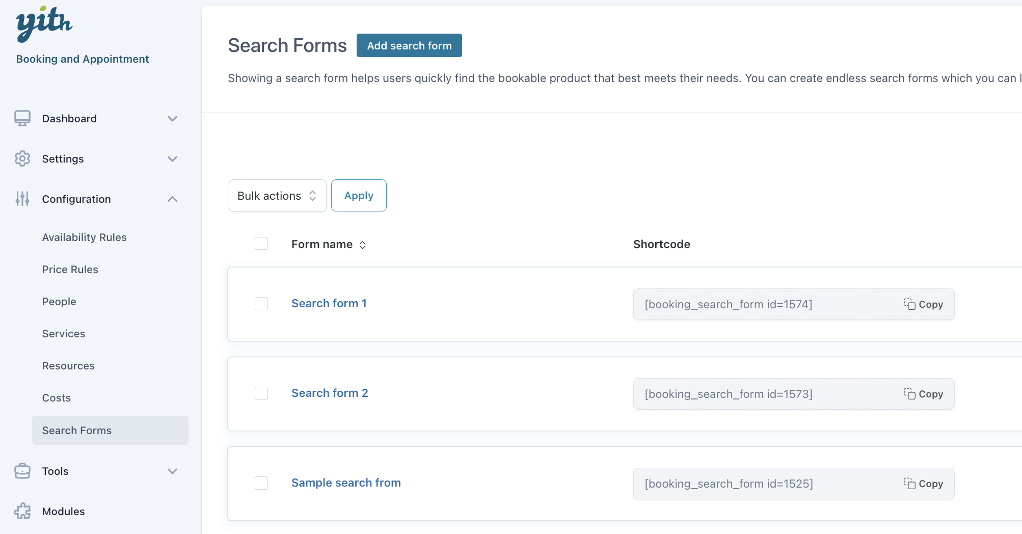Copy shortcode with id=1525
Screen dimensions: 1022x534
click(923, 484)
